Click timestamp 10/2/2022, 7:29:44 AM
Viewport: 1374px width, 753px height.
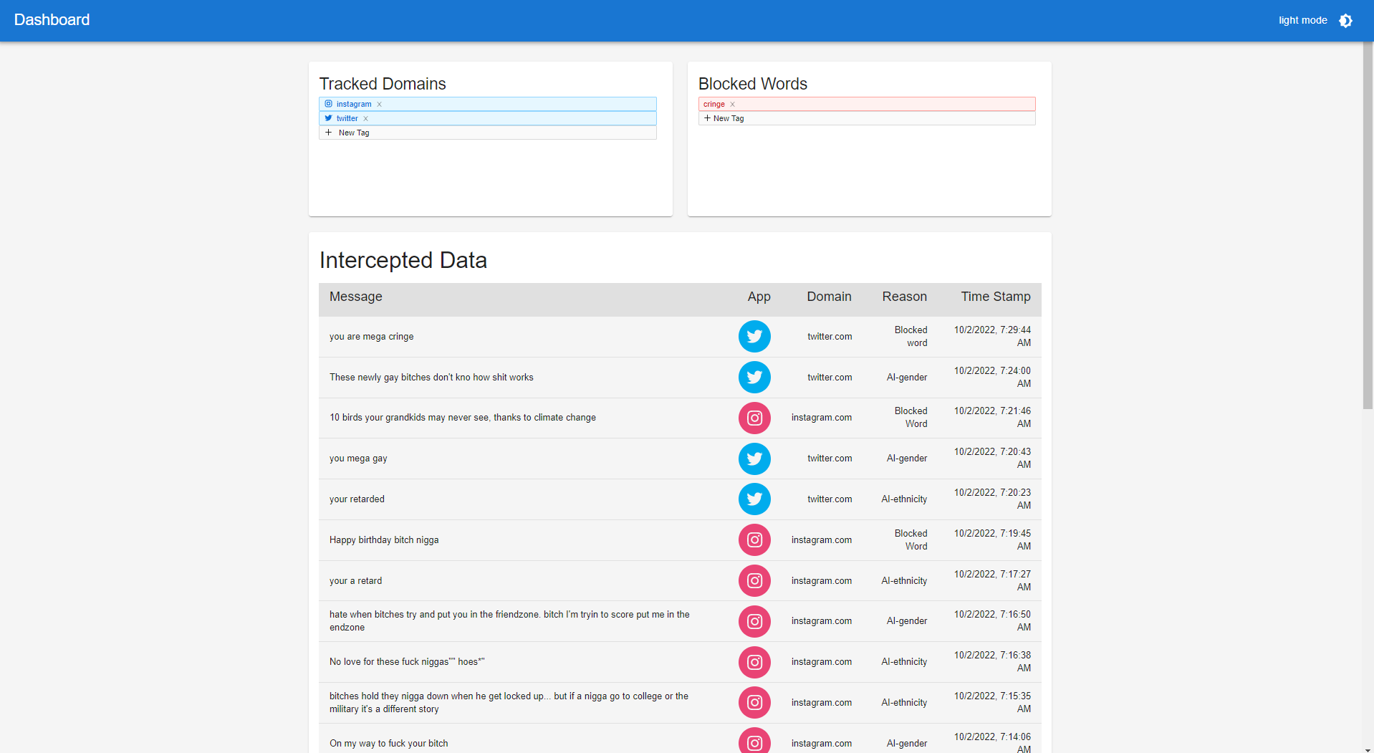pyautogui.click(x=992, y=337)
